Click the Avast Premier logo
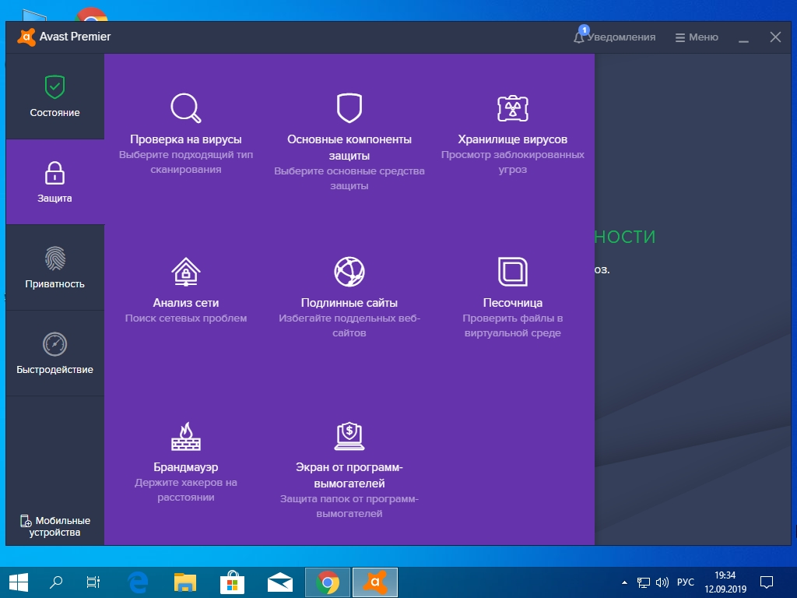Screen dimensions: 797x598 (x=26, y=37)
